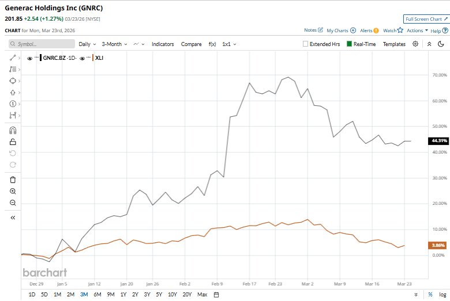Select the 5D range tab
Screen dimensions: 450x301
44,295
